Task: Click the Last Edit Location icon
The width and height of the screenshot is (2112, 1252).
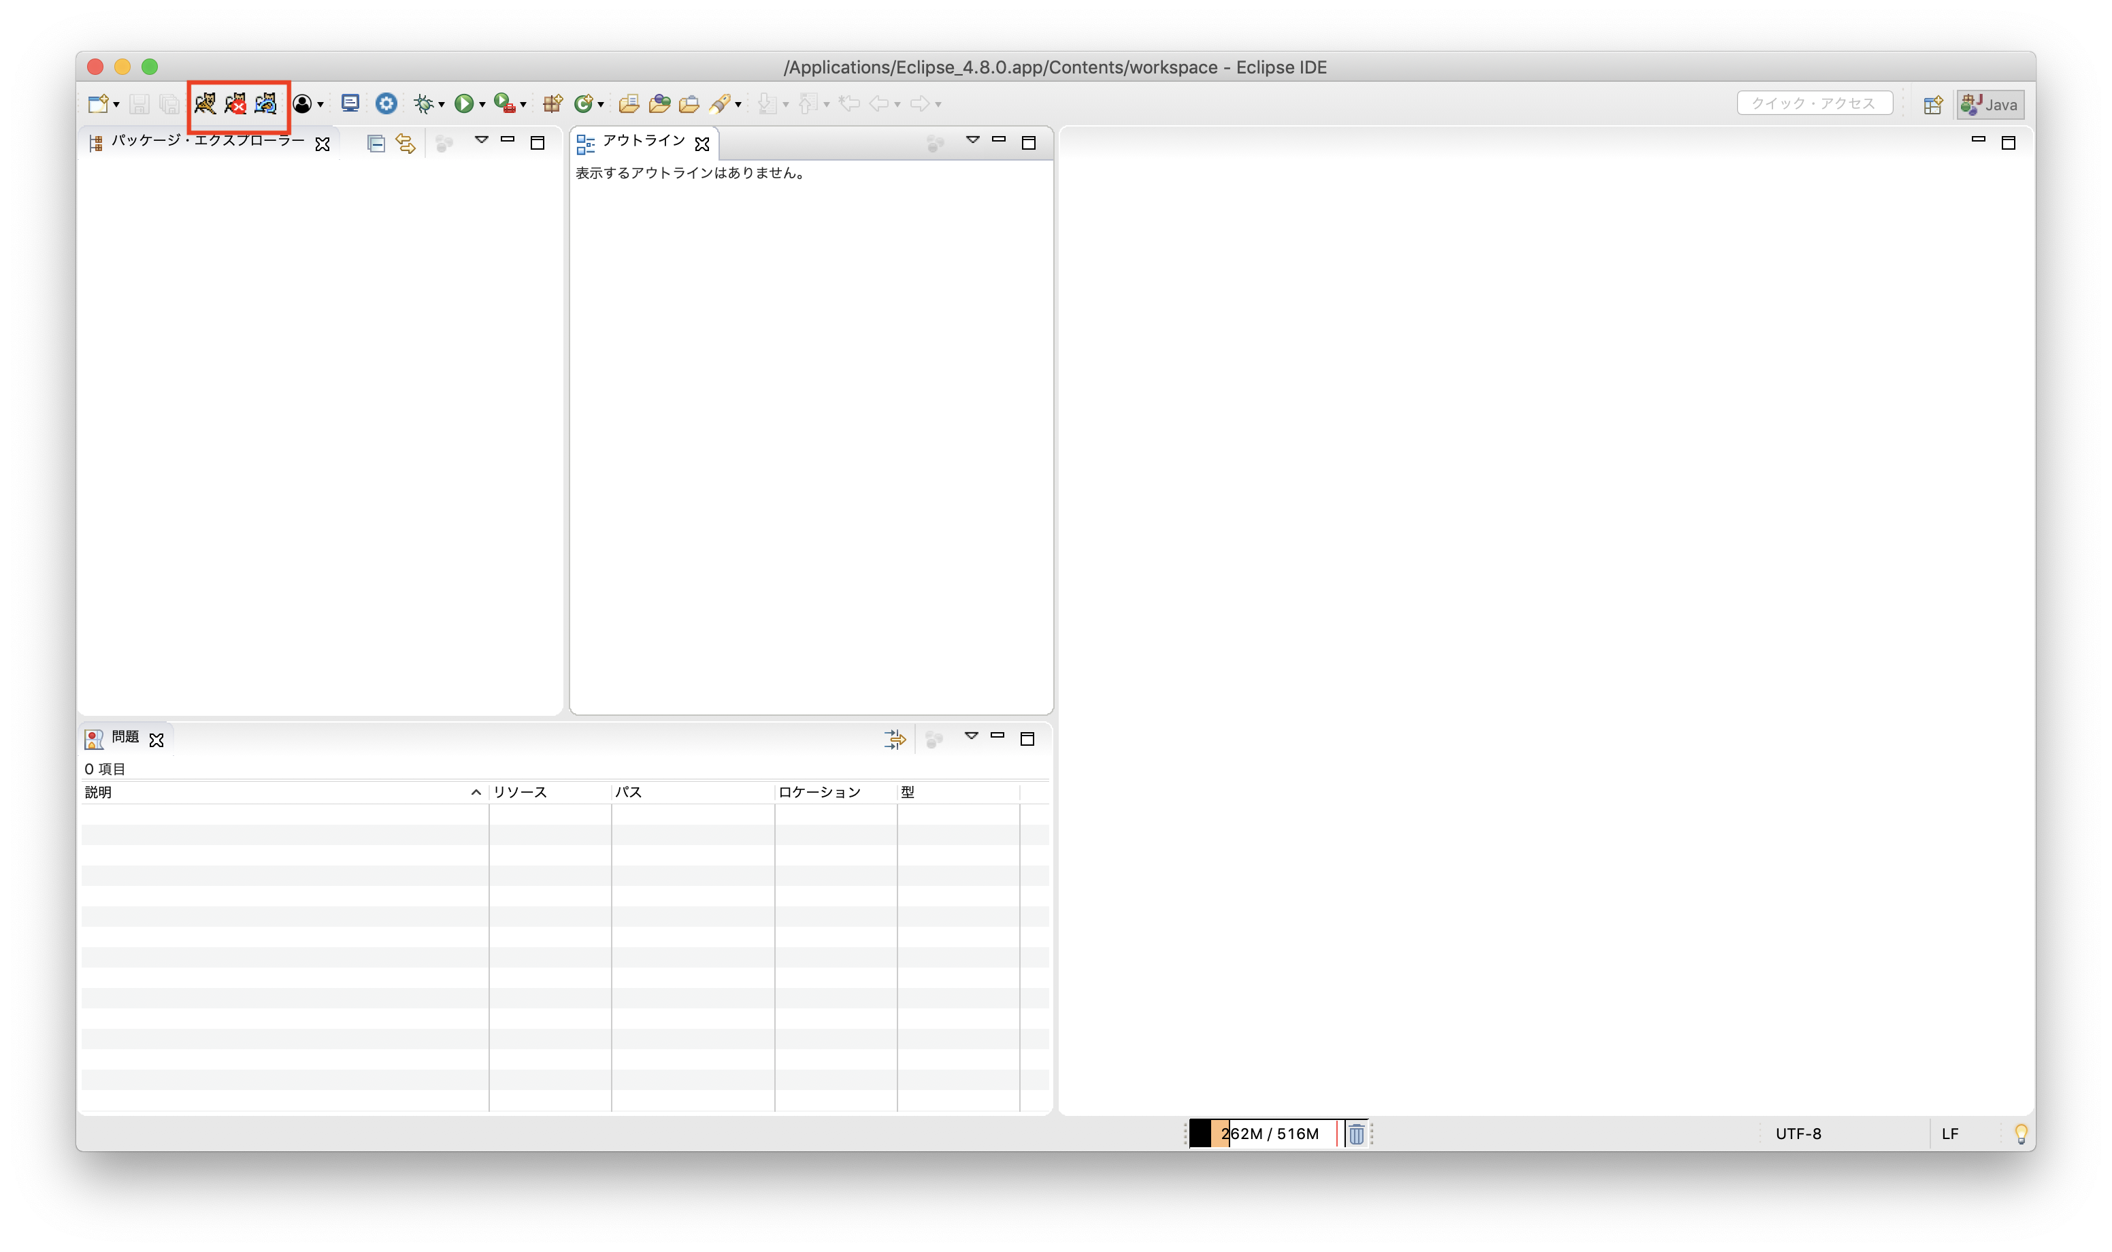Action: pyautogui.click(x=849, y=104)
